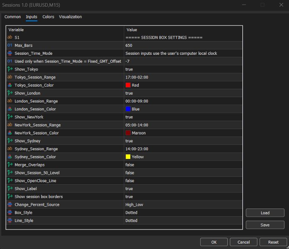Click the color icon beside London_Session_Color
289x249 pixels.
point(10,109)
